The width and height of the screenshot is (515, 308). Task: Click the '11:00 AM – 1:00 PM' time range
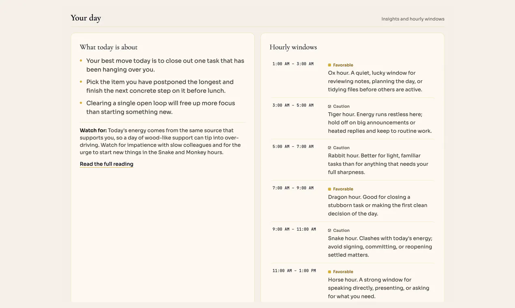click(294, 271)
